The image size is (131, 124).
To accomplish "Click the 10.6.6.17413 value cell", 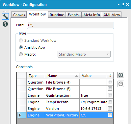I will 93,109.
